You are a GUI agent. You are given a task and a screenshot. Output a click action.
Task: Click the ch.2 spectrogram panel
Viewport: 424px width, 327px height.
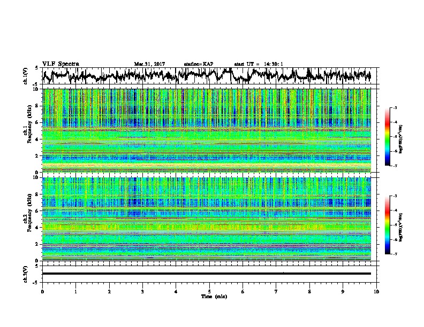click(x=206, y=219)
